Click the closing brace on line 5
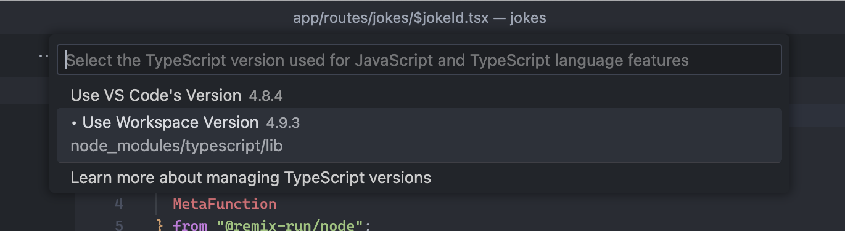The height and width of the screenshot is (231, 845). pyautogui.click(x=160, y=226)
